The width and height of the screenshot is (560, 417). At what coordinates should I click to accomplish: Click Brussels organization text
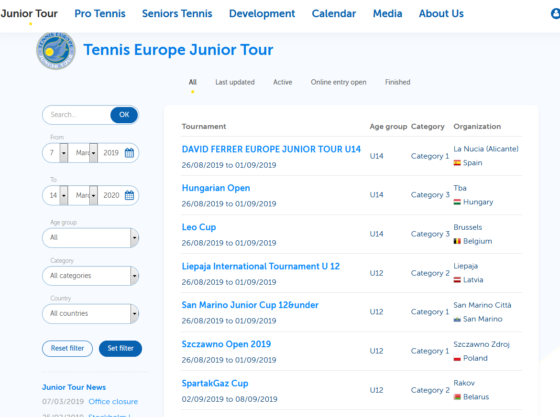pos(468,227)
